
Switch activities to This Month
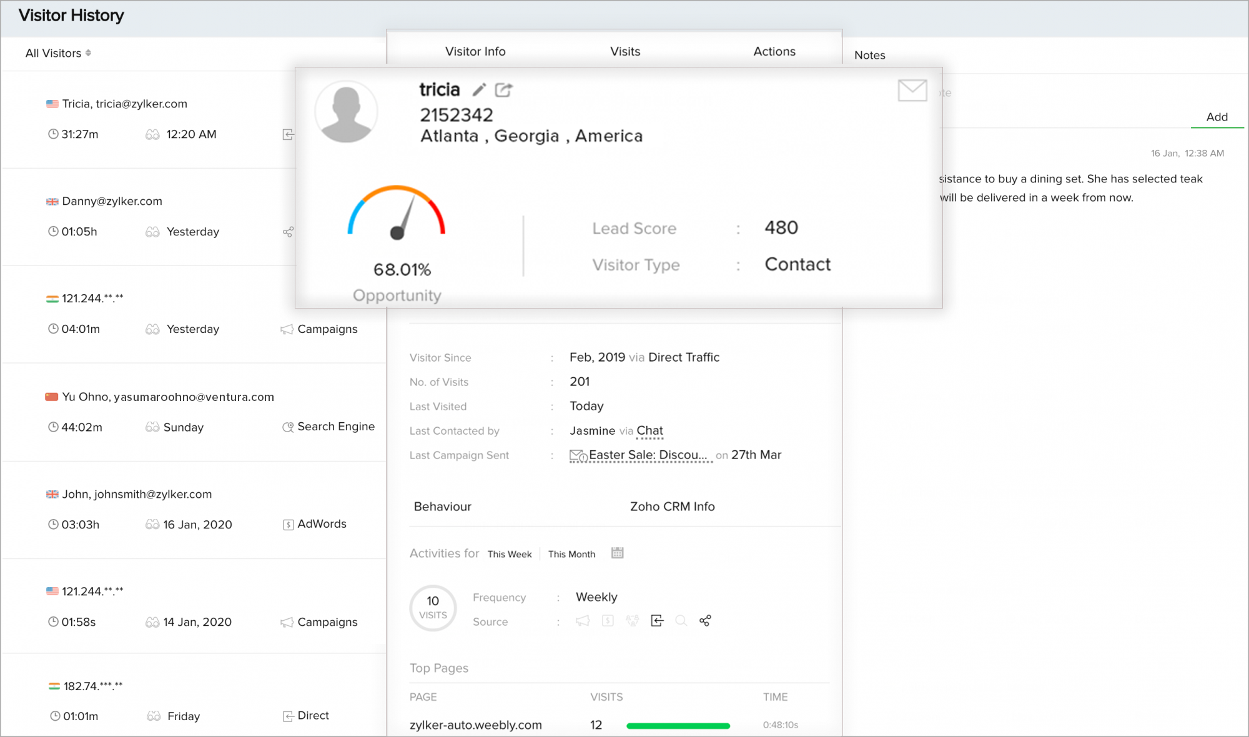click(x=571, y=554)
